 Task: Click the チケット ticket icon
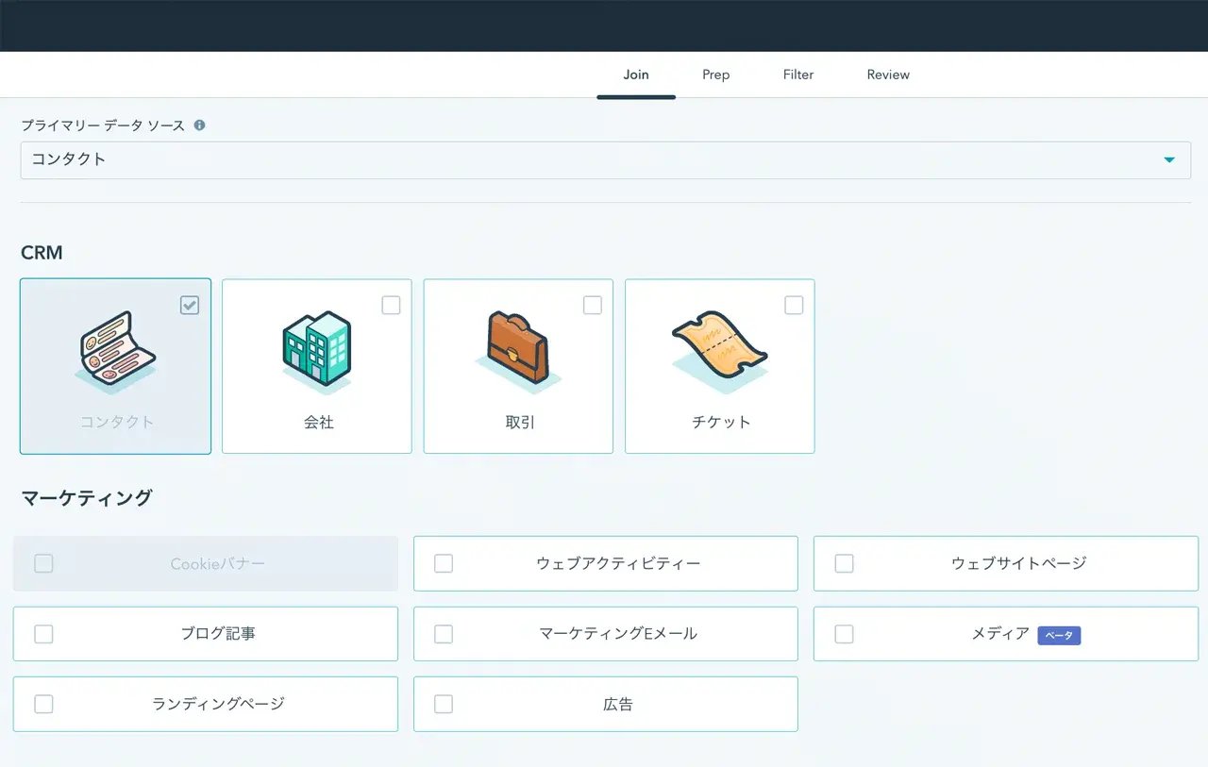719,353
